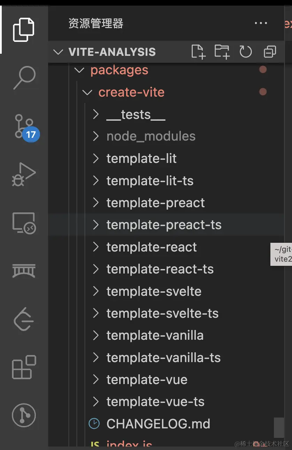Viewport: 292px width, 450px height.
Task: Collapse all folders in explorer
Action: coord(270,52)
